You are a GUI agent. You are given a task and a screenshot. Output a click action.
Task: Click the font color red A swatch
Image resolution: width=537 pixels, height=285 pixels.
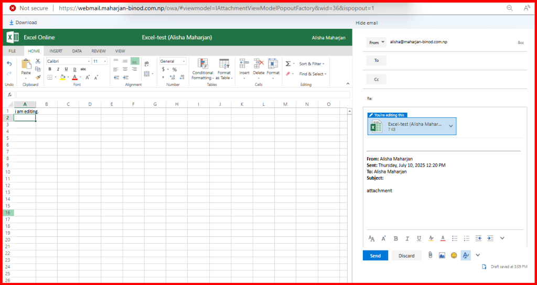[x=75, y=78]
